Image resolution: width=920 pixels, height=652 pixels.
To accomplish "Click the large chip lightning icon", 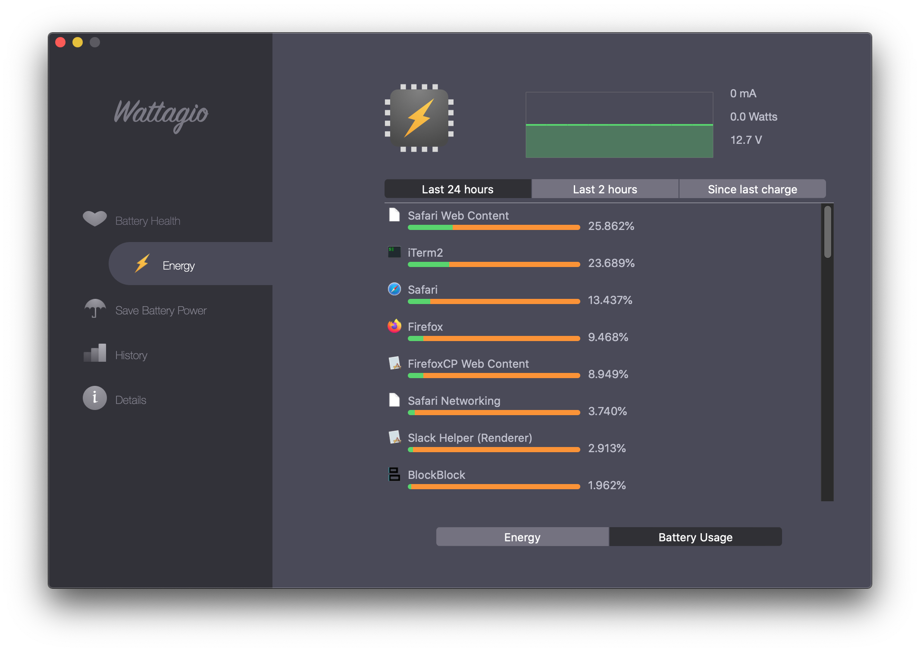I will 419,118.
